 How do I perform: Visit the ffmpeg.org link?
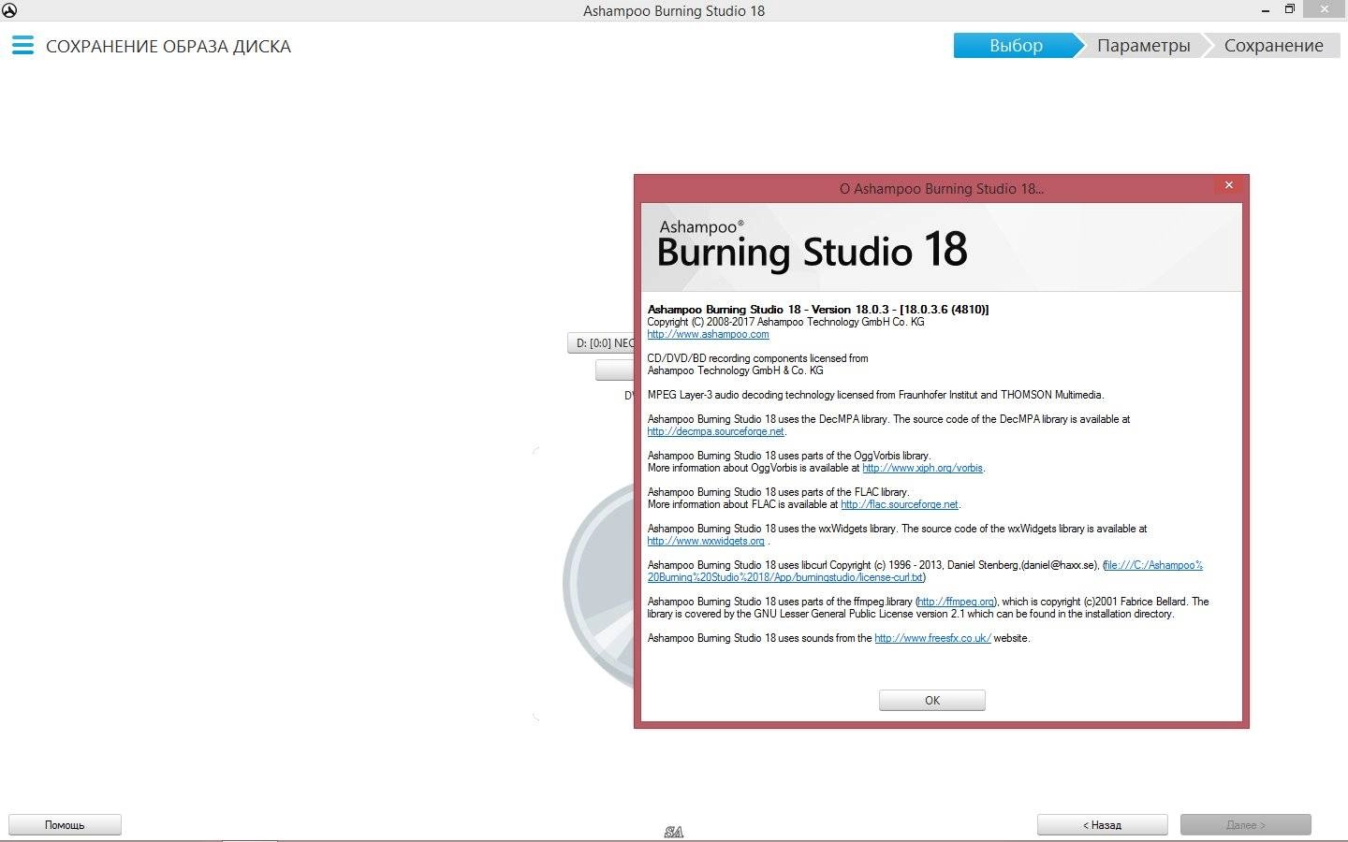[956, 602]
